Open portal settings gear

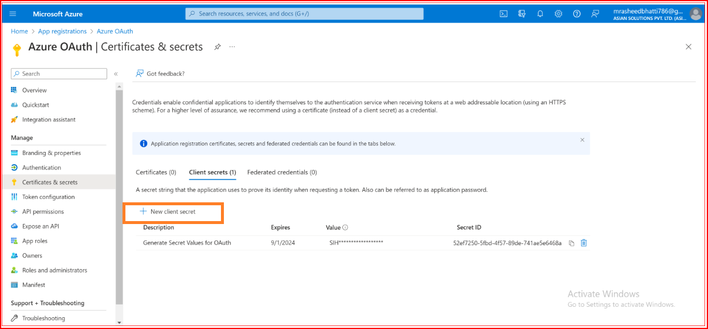559,13
